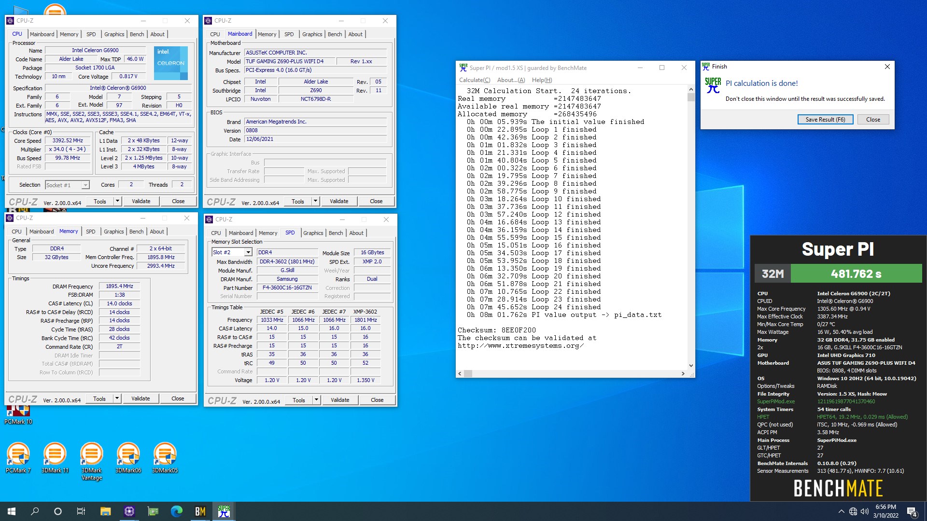The width and height of the screenshot is (927, 521).
Task: Click SuperPiMod.exe file integrity entry
Action: click(x=775, y=401)
